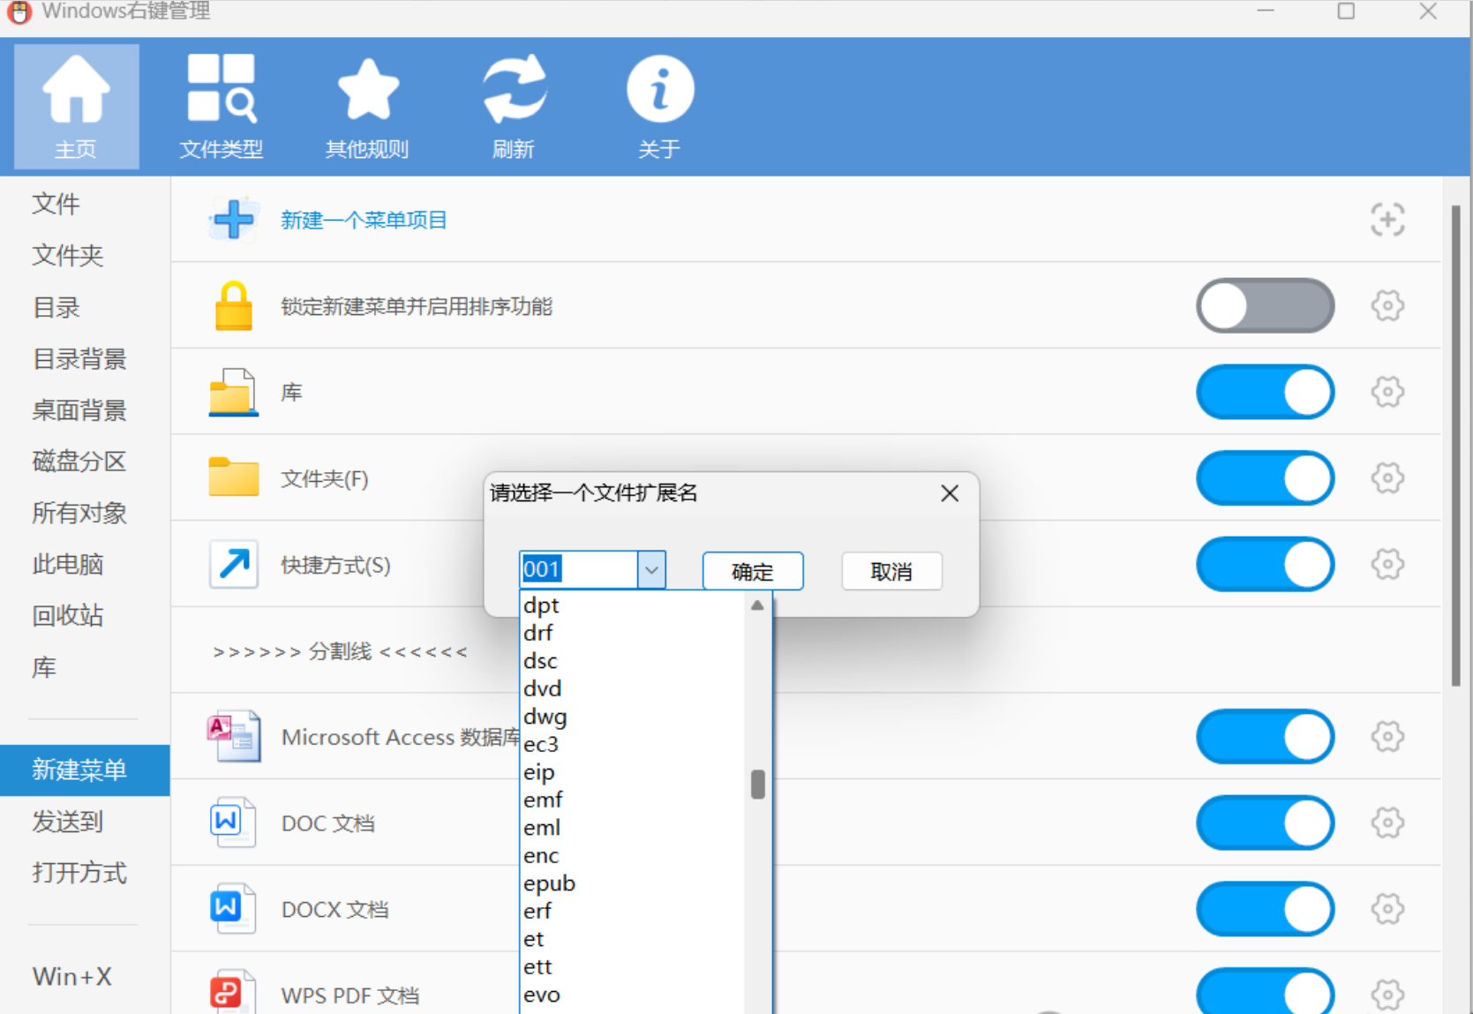Disable the DOC 文档 switch
Image resolution: width=1473 pixels, height=1014 pixels.
tap(1265, 822)
